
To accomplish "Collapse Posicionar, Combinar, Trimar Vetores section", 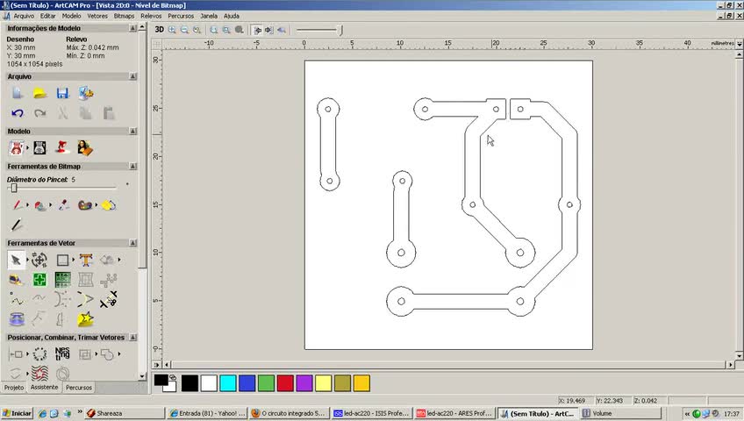I will click(132, 338).
